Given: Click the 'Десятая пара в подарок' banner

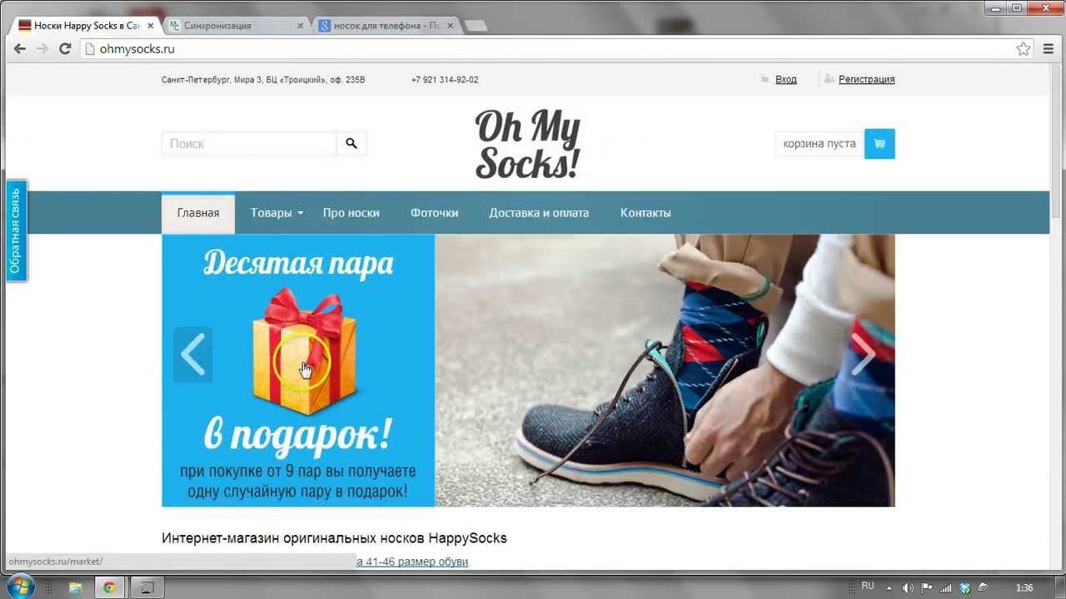Looking at the screenshot, I should [298, 370].
